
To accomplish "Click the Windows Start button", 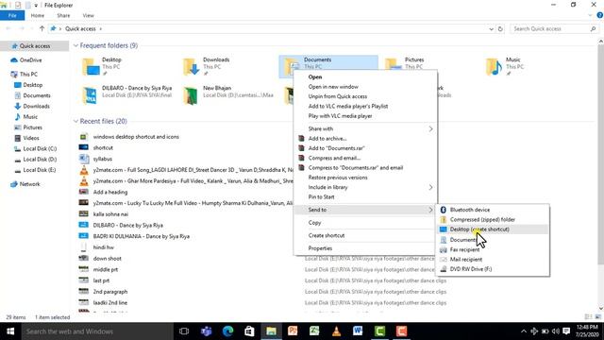I will click(x=10, y=331).
